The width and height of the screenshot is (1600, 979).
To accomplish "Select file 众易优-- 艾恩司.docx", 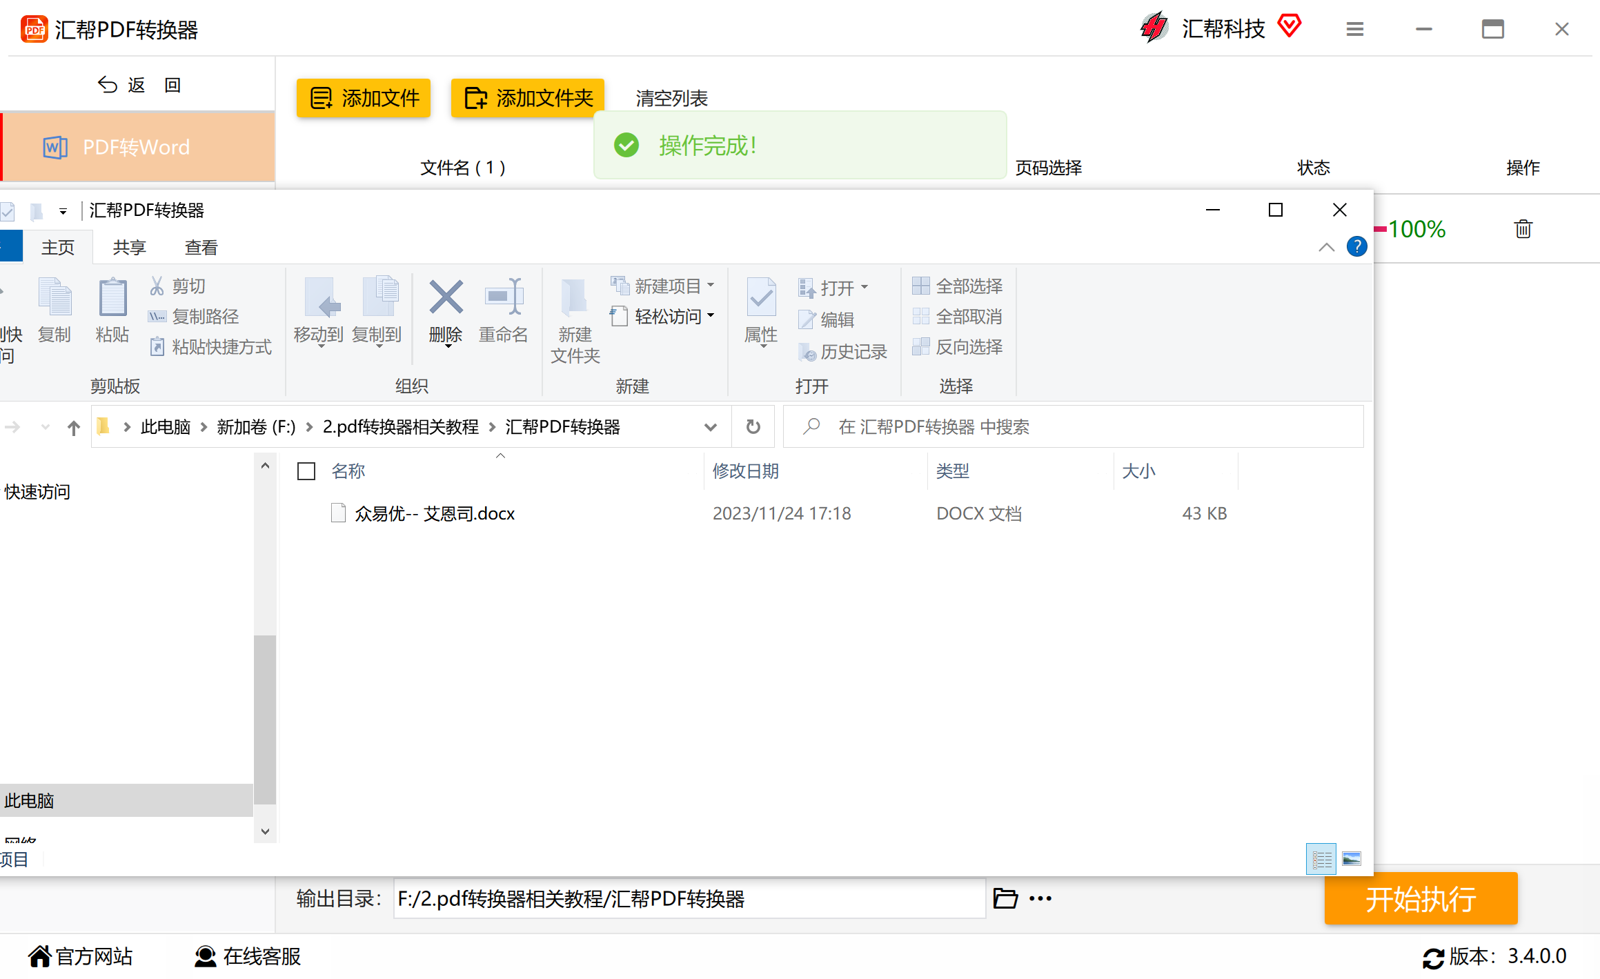I will point(435,513).
